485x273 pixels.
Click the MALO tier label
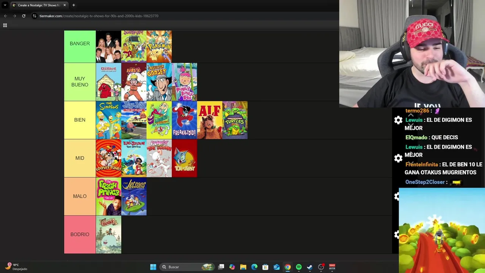click(x=80, y=196)
